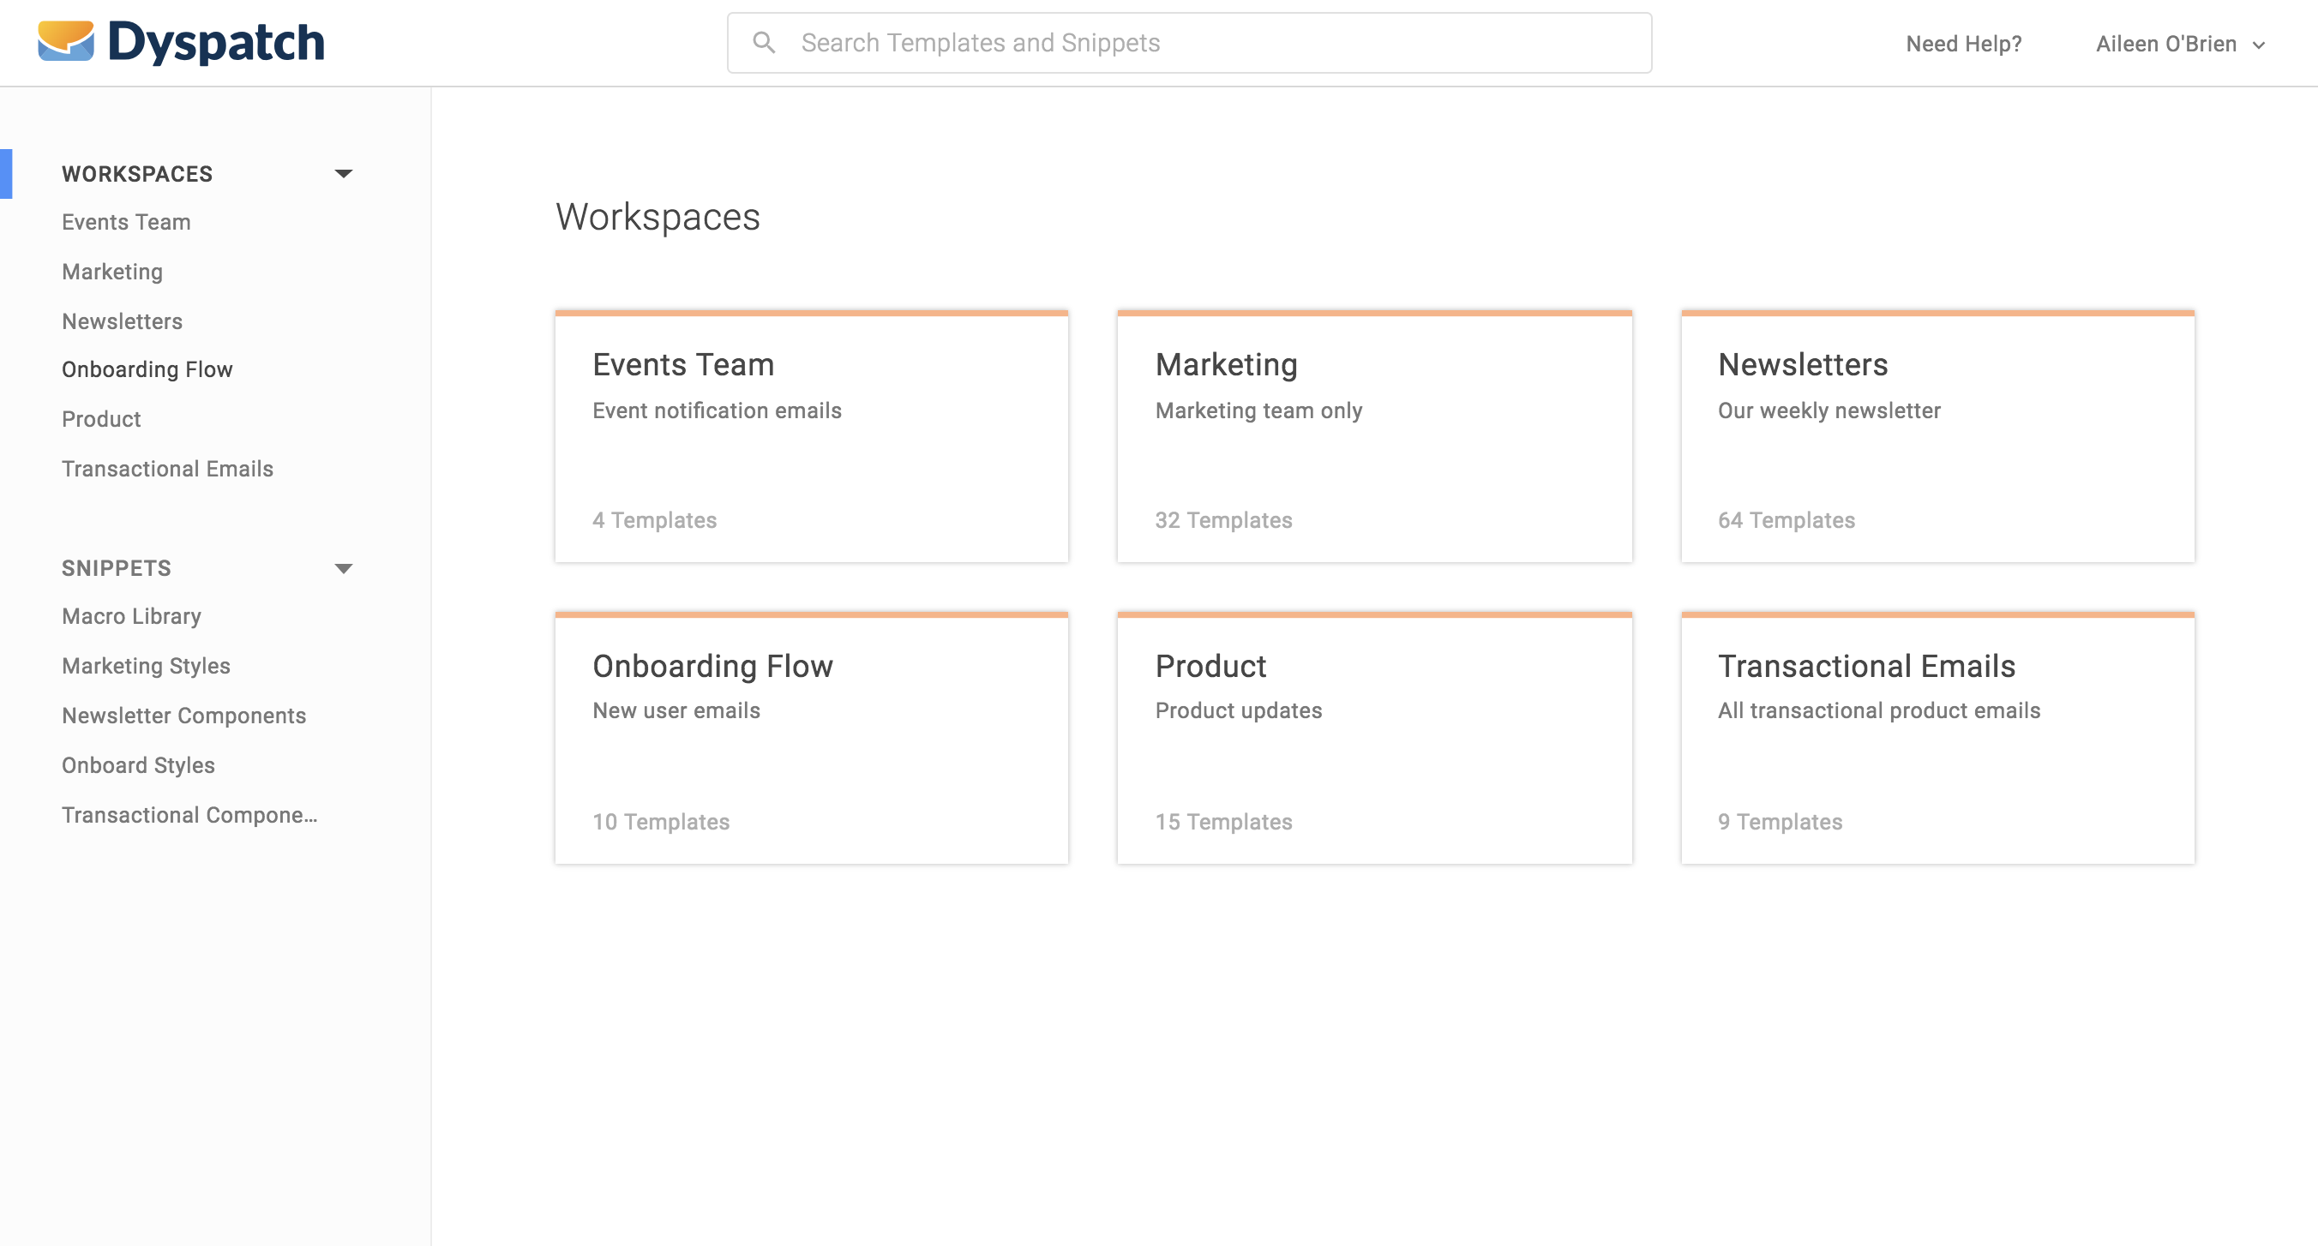The width and height of the screenshot is (2318, 1246).
Task: Open Product in the sidebar
Action: (101, 418)
